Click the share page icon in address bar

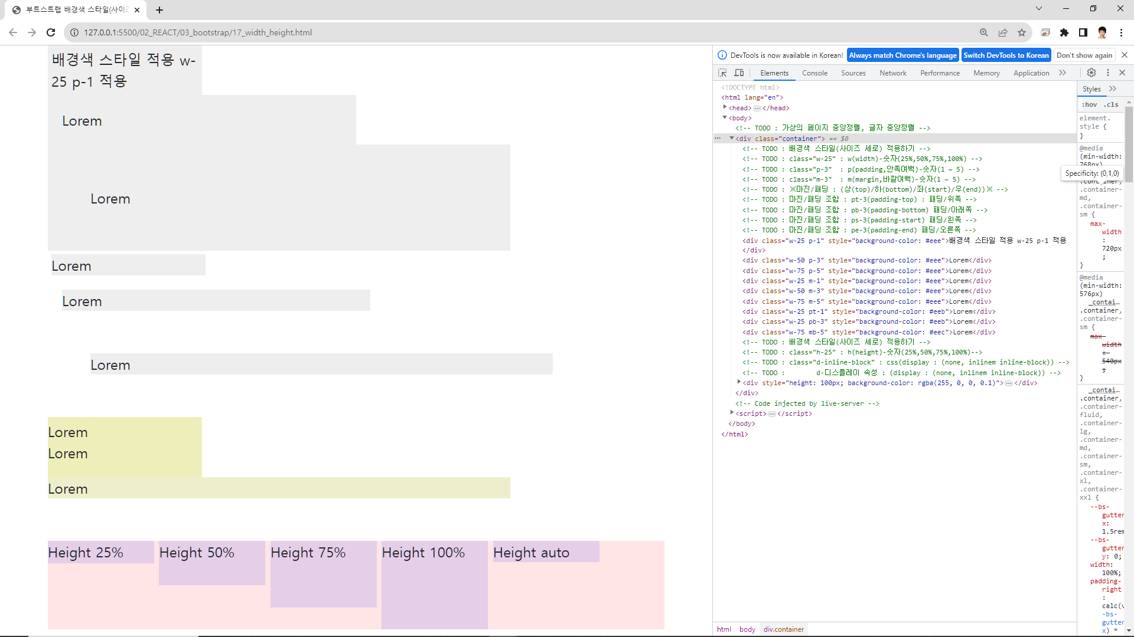(x=1003, y=32)
